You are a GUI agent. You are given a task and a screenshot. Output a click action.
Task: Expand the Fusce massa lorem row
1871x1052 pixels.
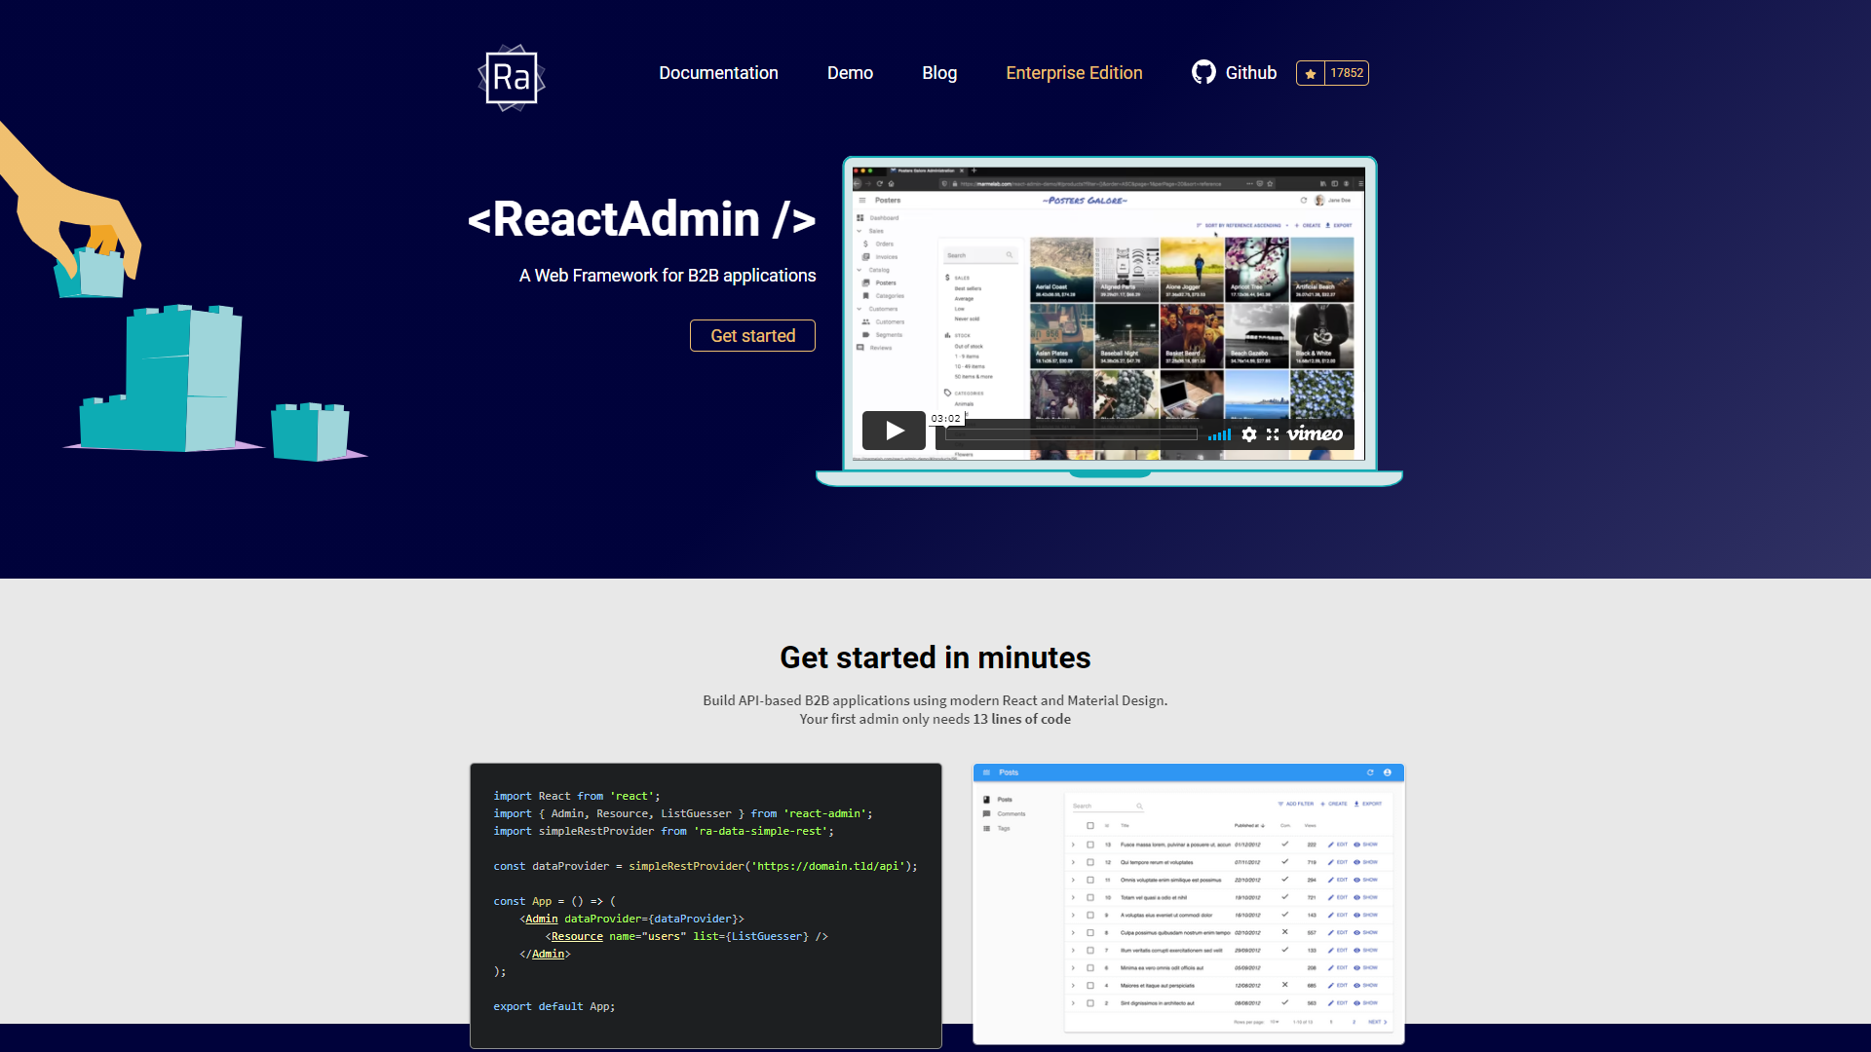[x=1074, y=845]
